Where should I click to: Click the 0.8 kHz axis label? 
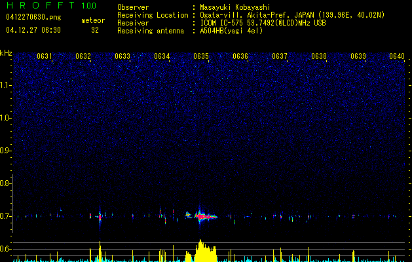pyautogui.click(x=6, y=183)
